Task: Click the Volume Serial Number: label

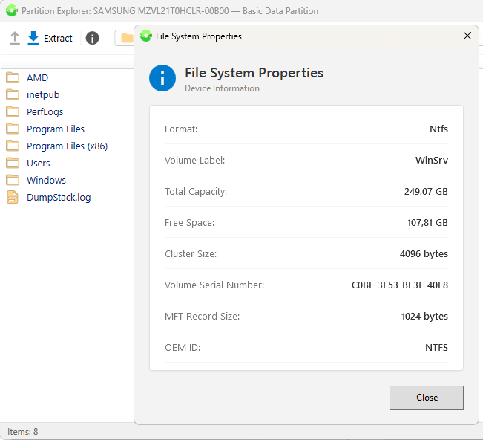Action: 214,285
